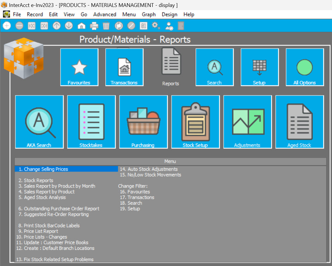Open the All Options green circle tile
Screen dimensions: 332x266
pyautogui.click(x=305, y=67)
